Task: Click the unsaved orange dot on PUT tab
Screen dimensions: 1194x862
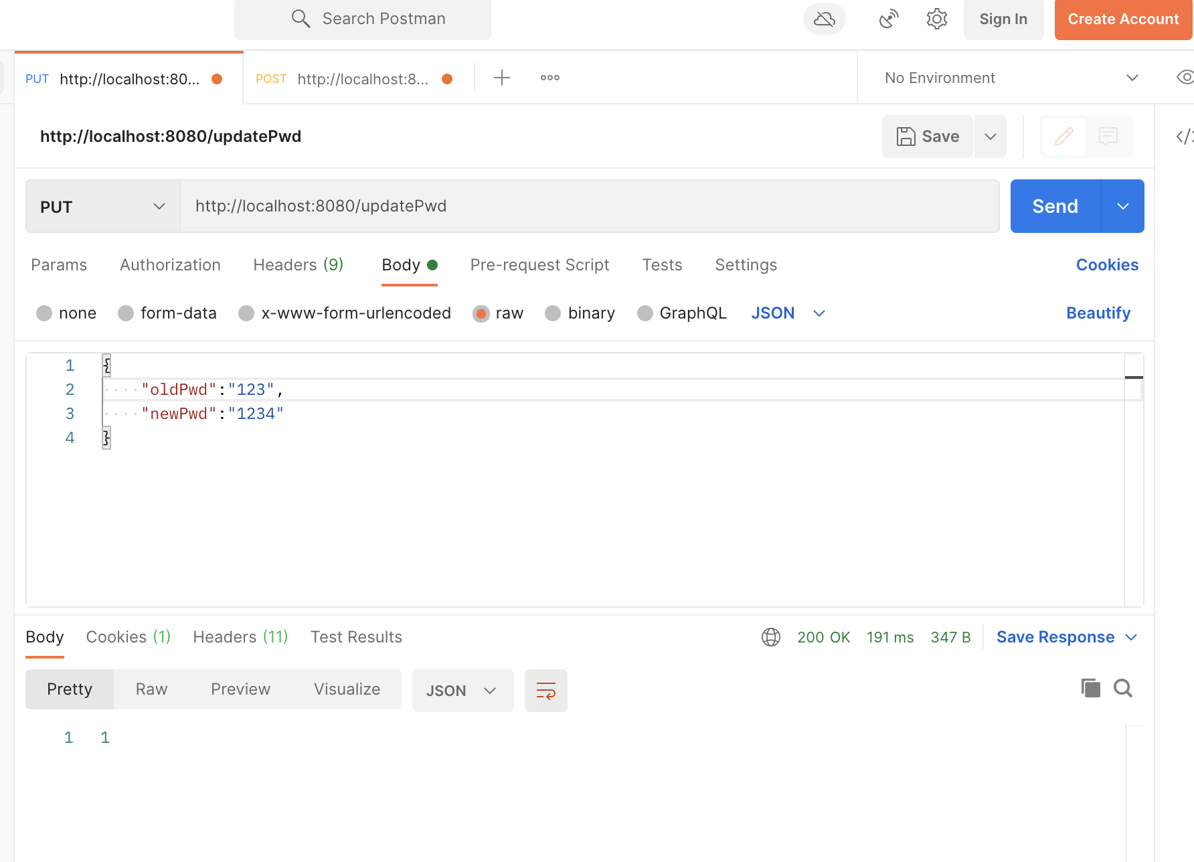Action: click(217, 79)
